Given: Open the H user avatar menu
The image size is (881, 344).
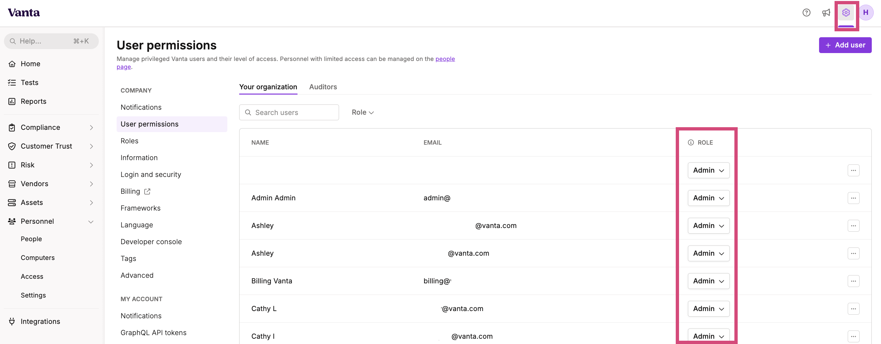Looking at the screenshot, I should pyautogui.click(x=866, y=13).
